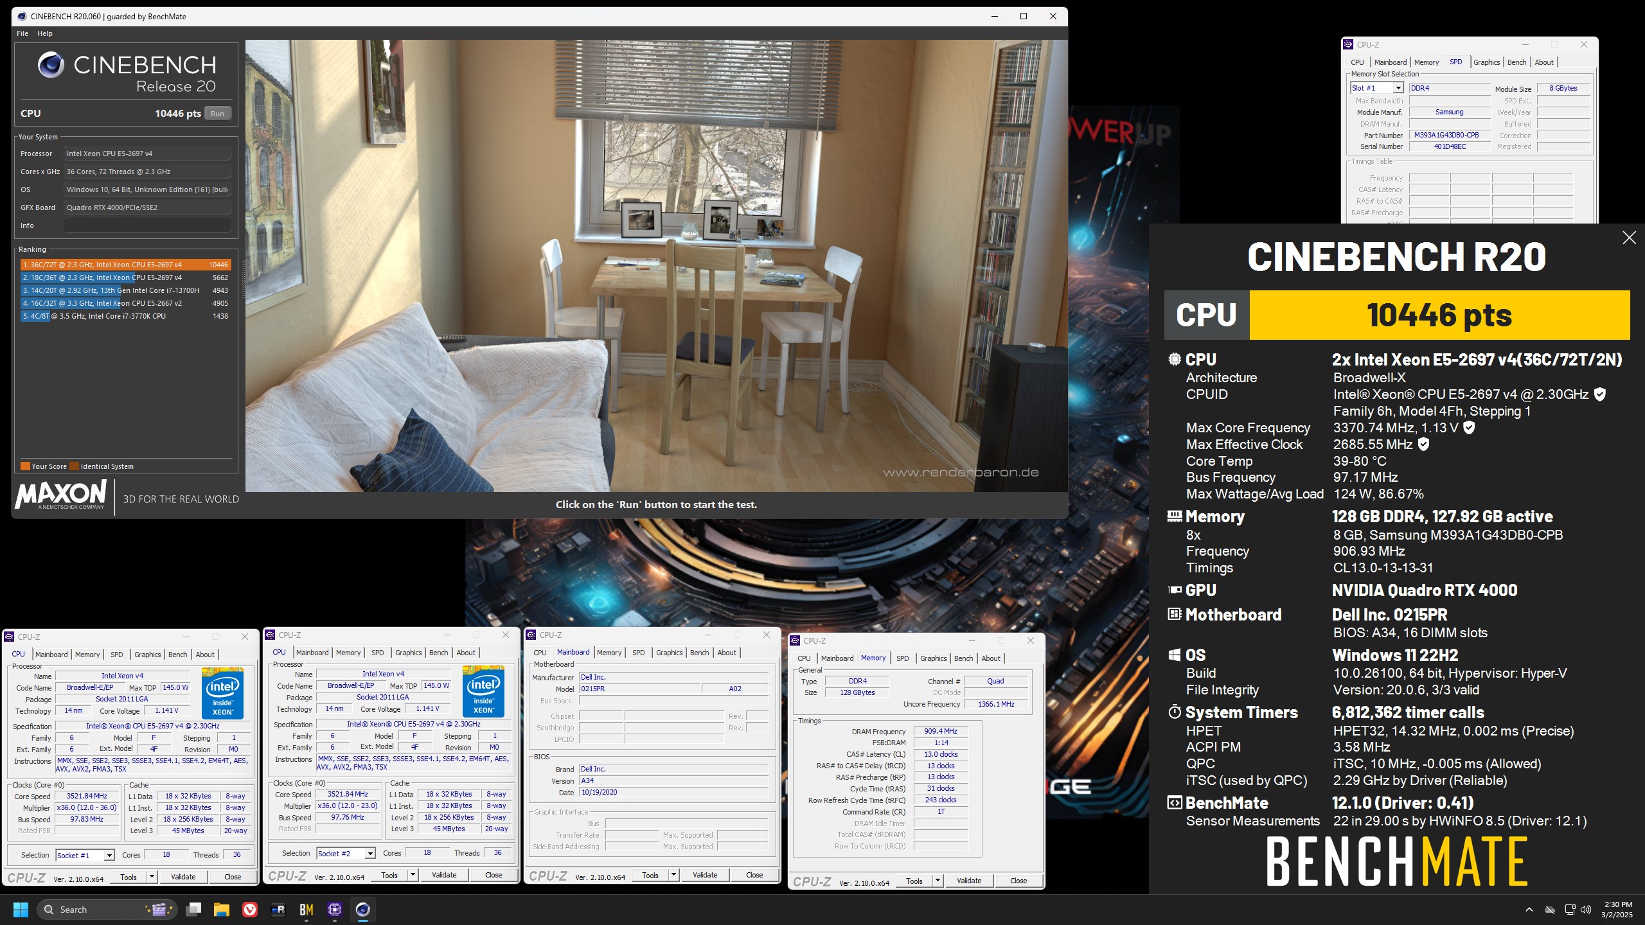The height and width of the screenshot is (925, 1645).
Task: Select ranking row 4C/8T Core i7-3770K
Action: pos(125,316)
